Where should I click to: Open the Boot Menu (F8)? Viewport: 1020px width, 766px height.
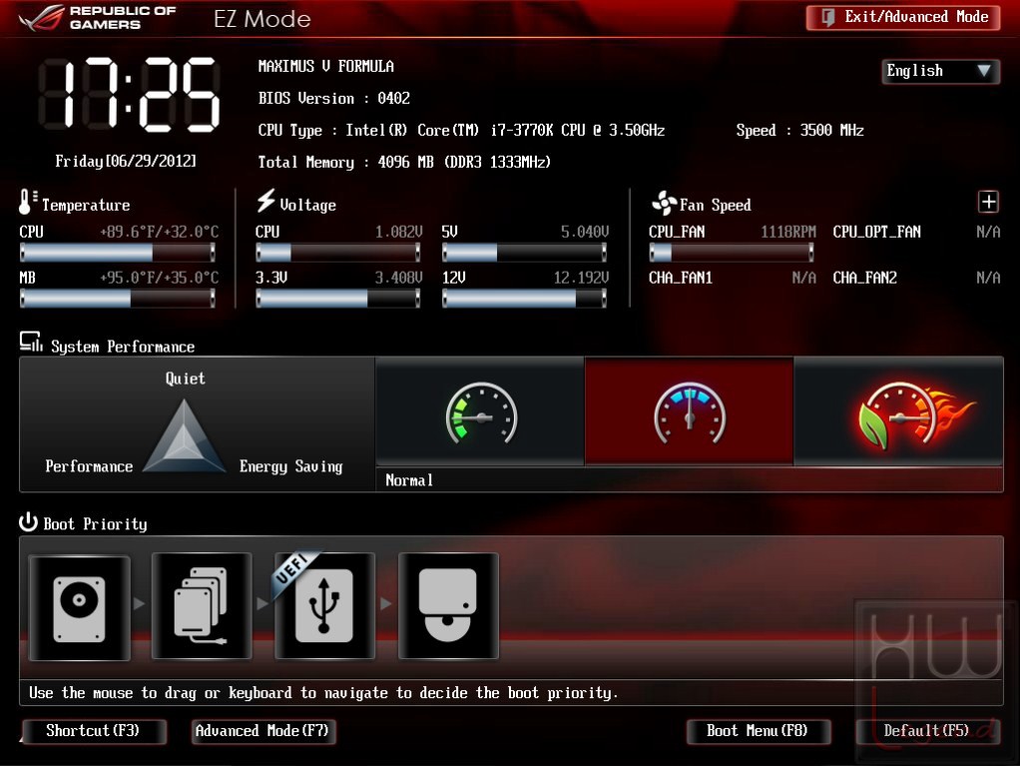(x=759, y=731)
